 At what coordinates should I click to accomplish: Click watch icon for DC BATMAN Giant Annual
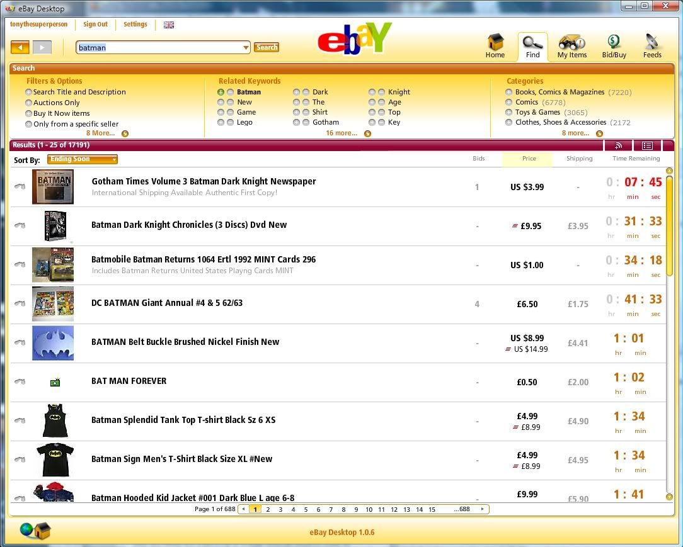click(20, 303)
